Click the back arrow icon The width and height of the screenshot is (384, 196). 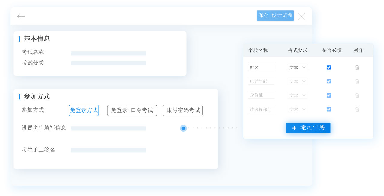21,16
